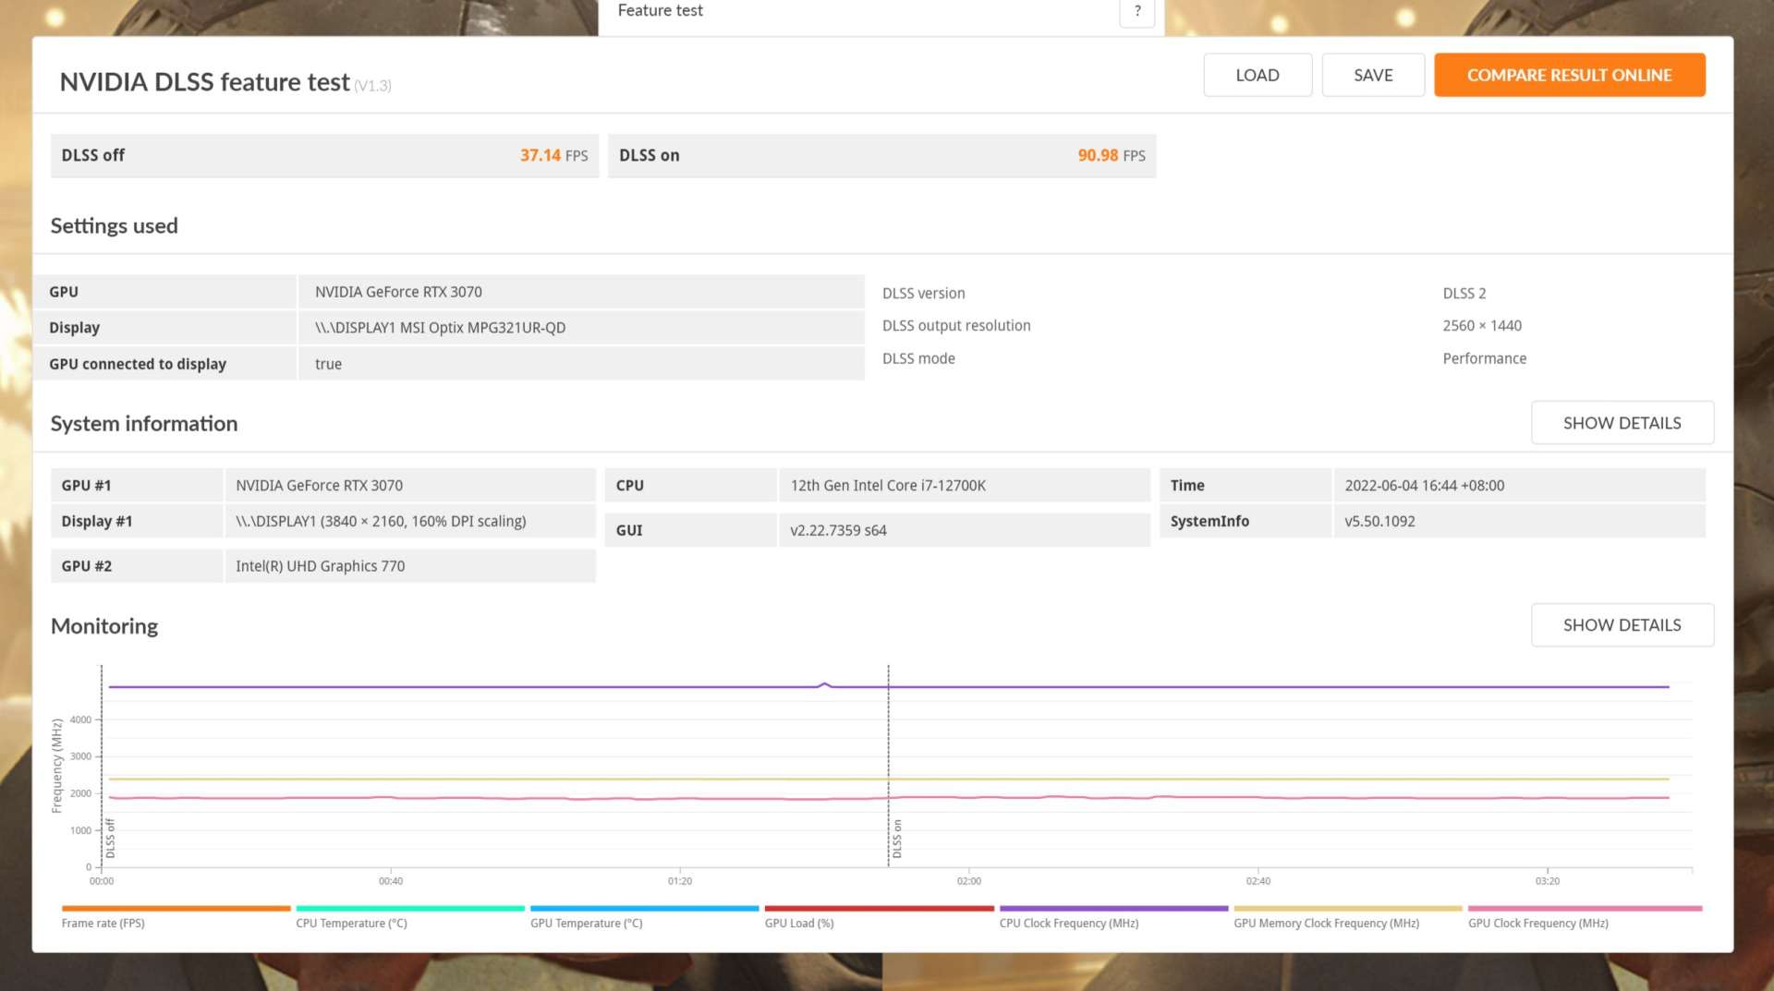Click the Display #1 resolution and scaling value
This screenshot has height=991, width=1774.
[381, 522]
